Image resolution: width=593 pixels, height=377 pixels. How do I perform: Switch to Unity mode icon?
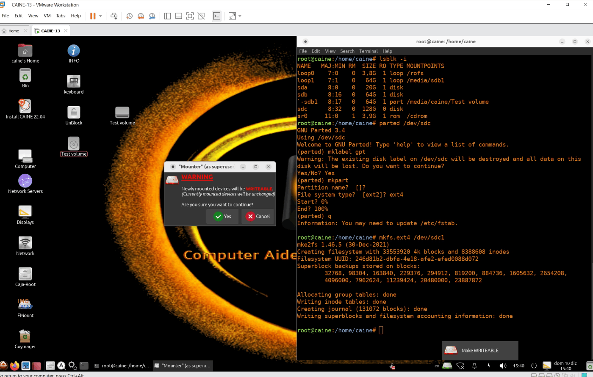202,16
